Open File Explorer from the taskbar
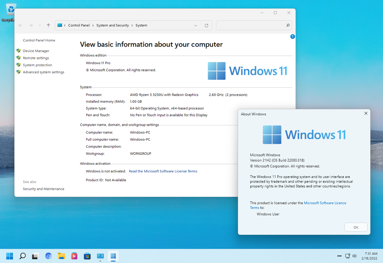 pyautogui.click(x=61, y=256)
